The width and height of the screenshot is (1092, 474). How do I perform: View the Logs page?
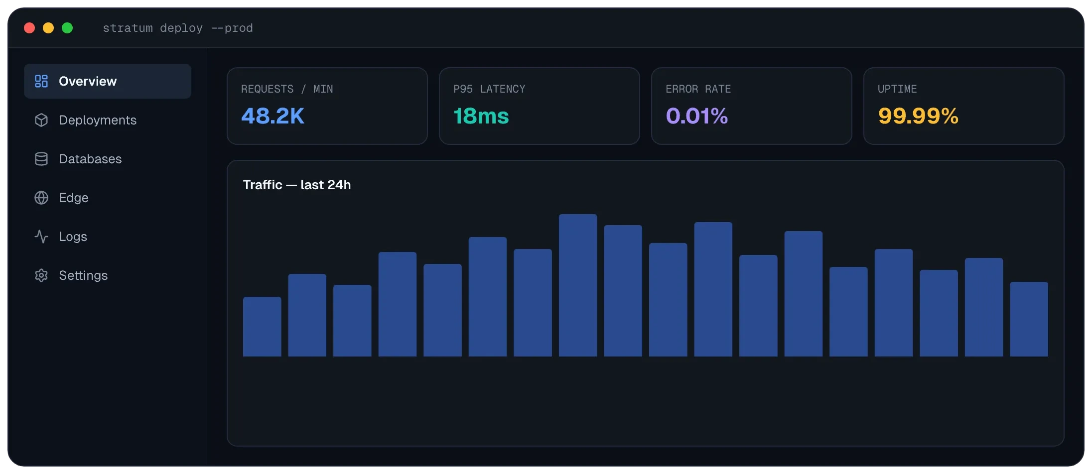[108, 237]
